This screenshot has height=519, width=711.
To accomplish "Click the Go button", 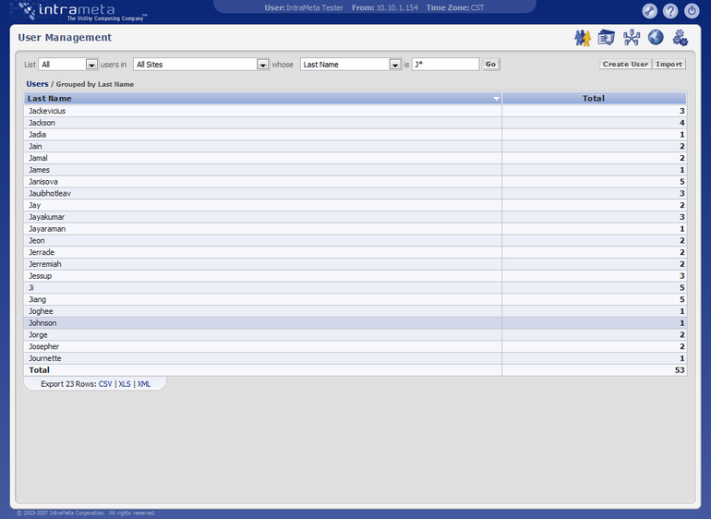I will click(x=490, y=65).
